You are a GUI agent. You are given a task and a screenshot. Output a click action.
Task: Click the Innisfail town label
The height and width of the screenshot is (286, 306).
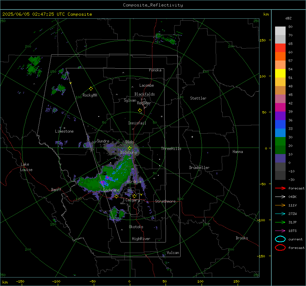point(137,123)
